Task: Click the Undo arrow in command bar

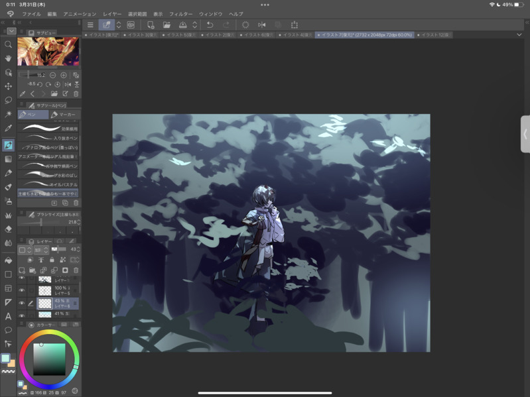Action: [210, 25]
